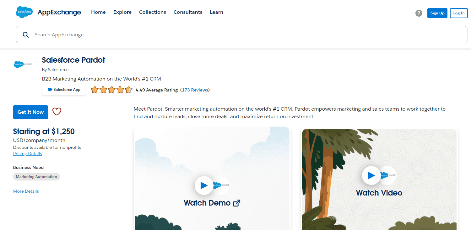The width and height of the screenshot is (471, 230).
Task: Click the external link icon beside Watch Demo
Action: tap(237, 203)
